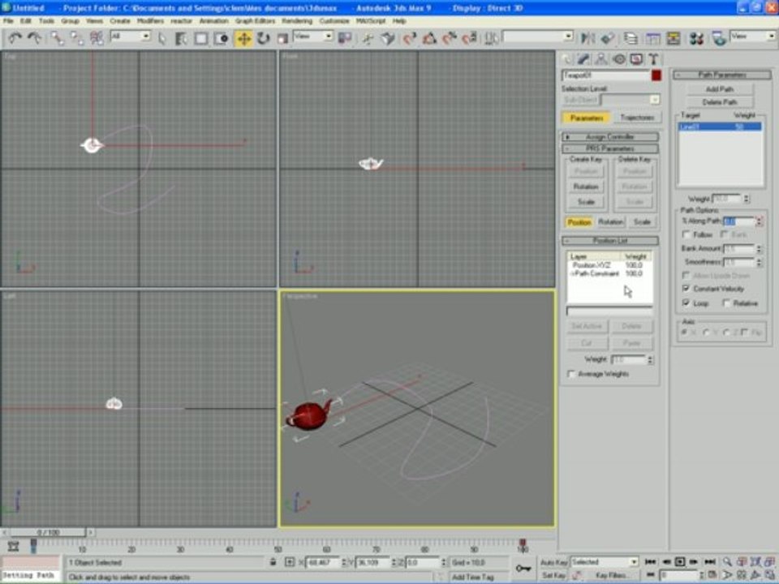Screen dimensions: 779x584
Task: Click the Delete Path button
Action: point(720,102)
